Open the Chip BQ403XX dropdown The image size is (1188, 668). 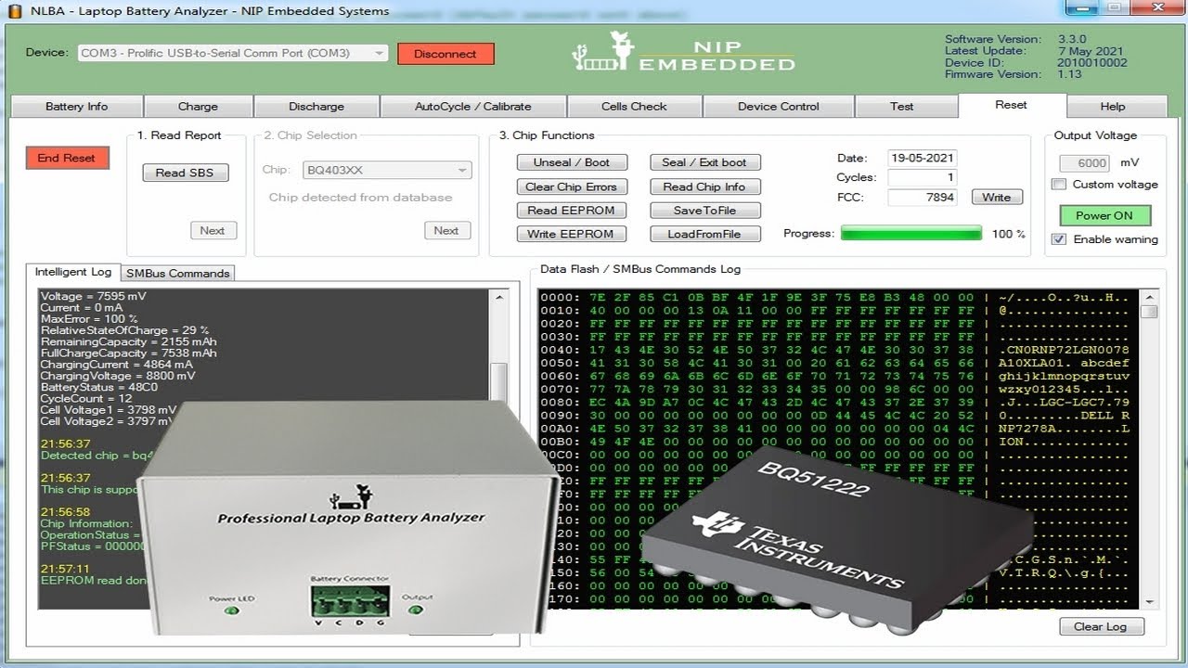point(387,171)
